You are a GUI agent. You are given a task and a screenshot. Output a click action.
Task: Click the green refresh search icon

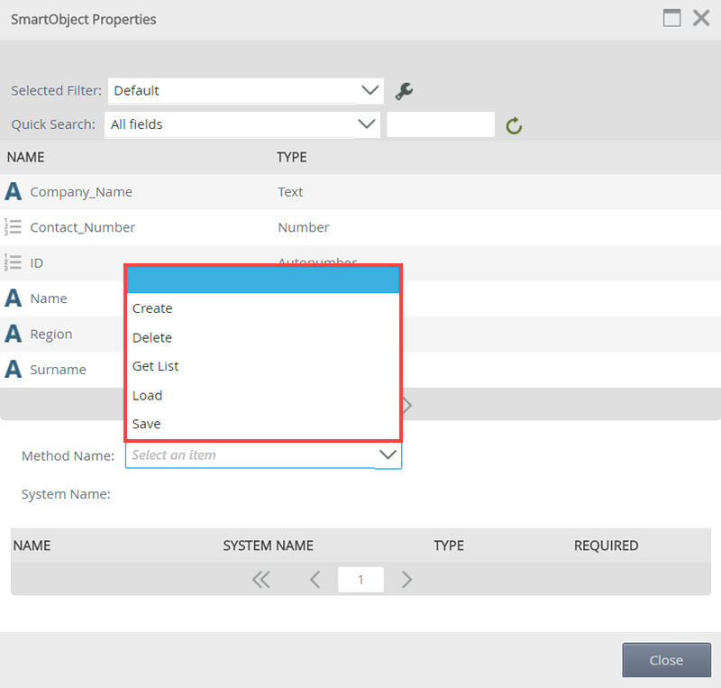pos(514,125)
